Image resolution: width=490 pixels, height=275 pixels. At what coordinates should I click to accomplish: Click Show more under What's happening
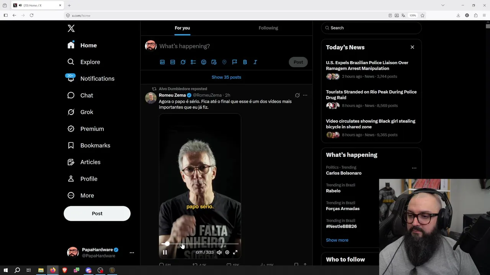pyautogui.click(x=337, y=240)
